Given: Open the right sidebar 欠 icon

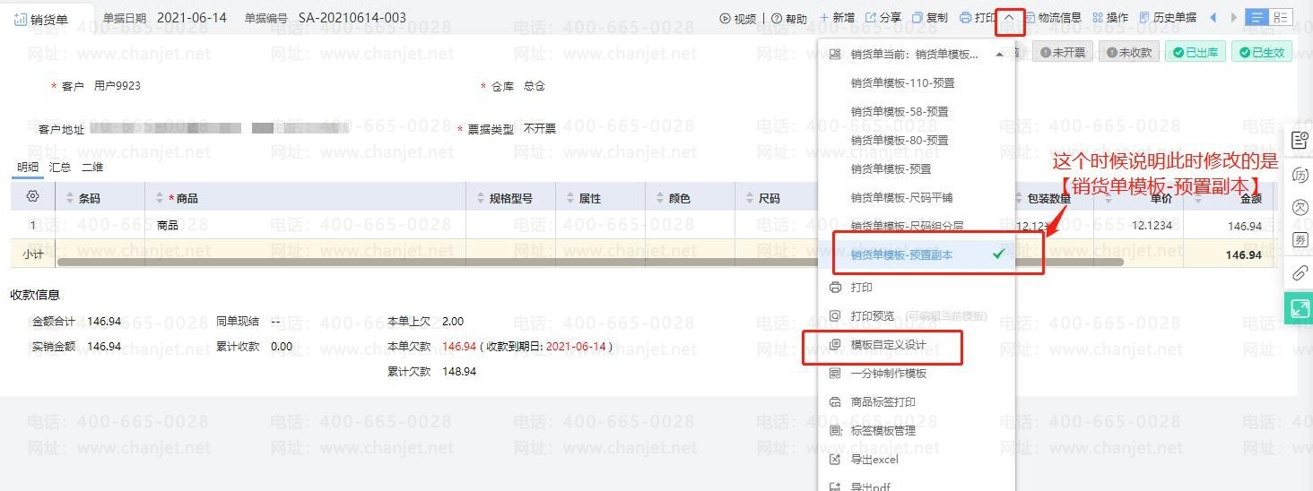Looking at the screenshot, I should pos(1300,208).
